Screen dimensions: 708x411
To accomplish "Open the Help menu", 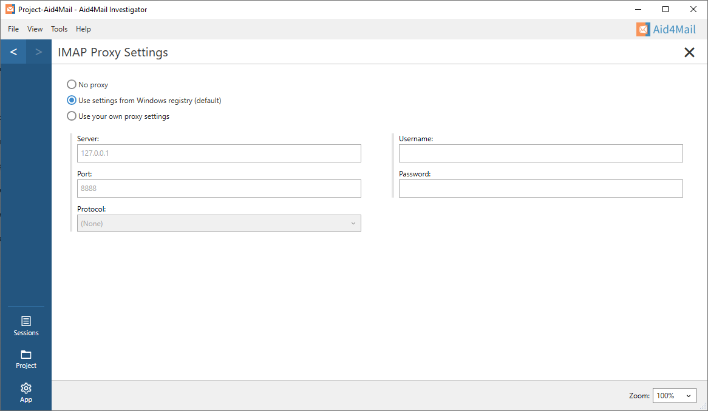I will (x=83, y=29).
